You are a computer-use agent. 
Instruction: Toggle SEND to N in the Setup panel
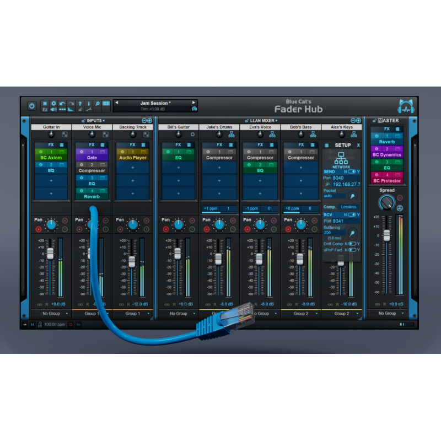click(351, 171)
